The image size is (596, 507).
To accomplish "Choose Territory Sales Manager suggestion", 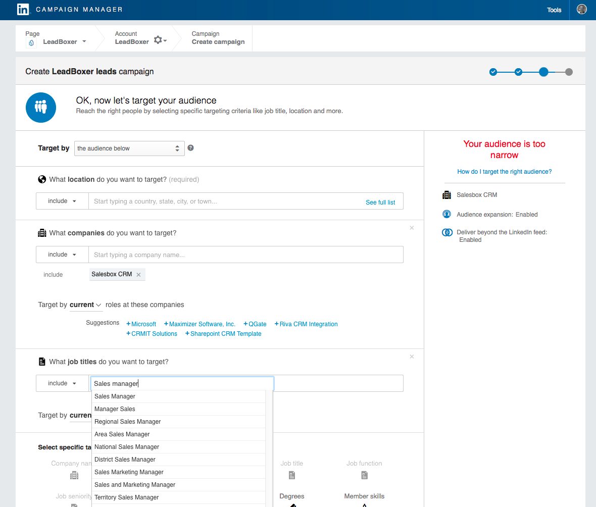I will click(x=179, y=497).
